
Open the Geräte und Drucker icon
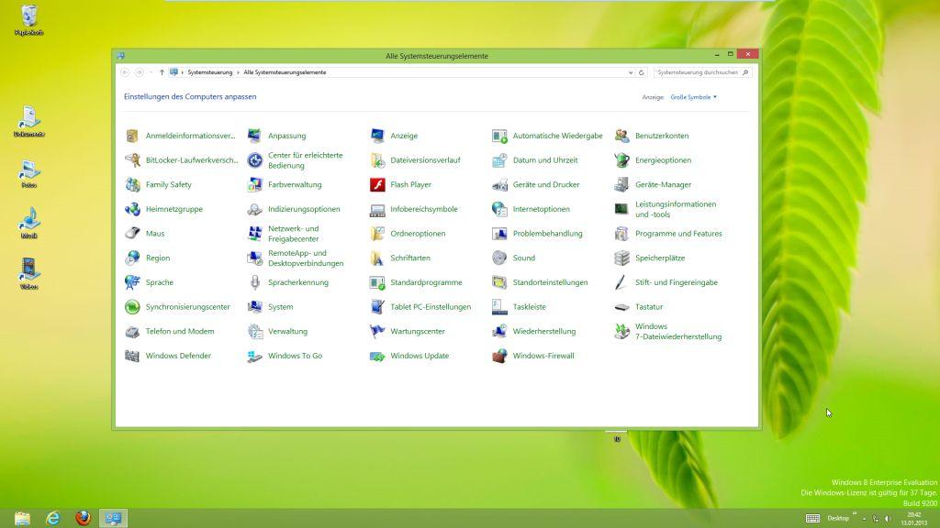click(x=499, y=185)
